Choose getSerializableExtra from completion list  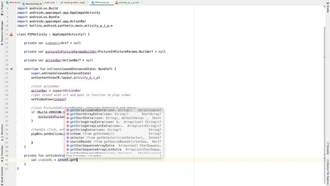114,110
